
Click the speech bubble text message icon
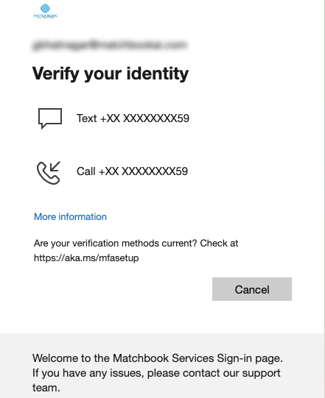[x=50, y=118]
